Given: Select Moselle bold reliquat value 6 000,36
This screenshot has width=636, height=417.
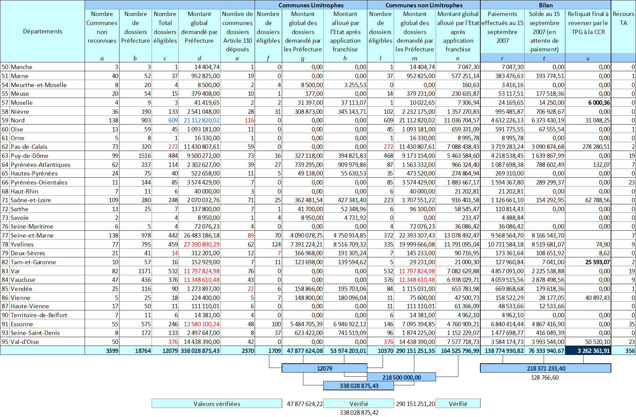Looking at the screenshot, I should click(599, 103).
